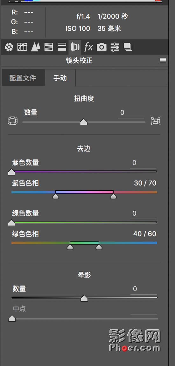This screenshot has width=175, height=366.
Task: Open the 镜头校正 panel flyout menu
Action: pos(163,60)
